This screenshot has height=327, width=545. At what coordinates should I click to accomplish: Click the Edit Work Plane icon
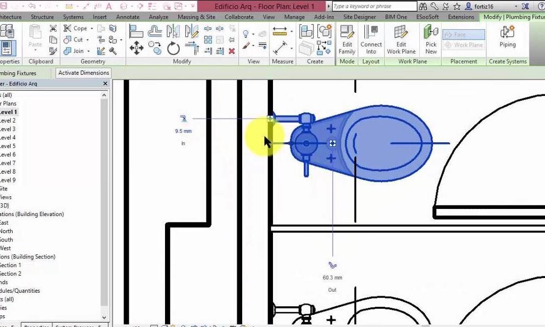pyautogui.click(x=401, y=40)
